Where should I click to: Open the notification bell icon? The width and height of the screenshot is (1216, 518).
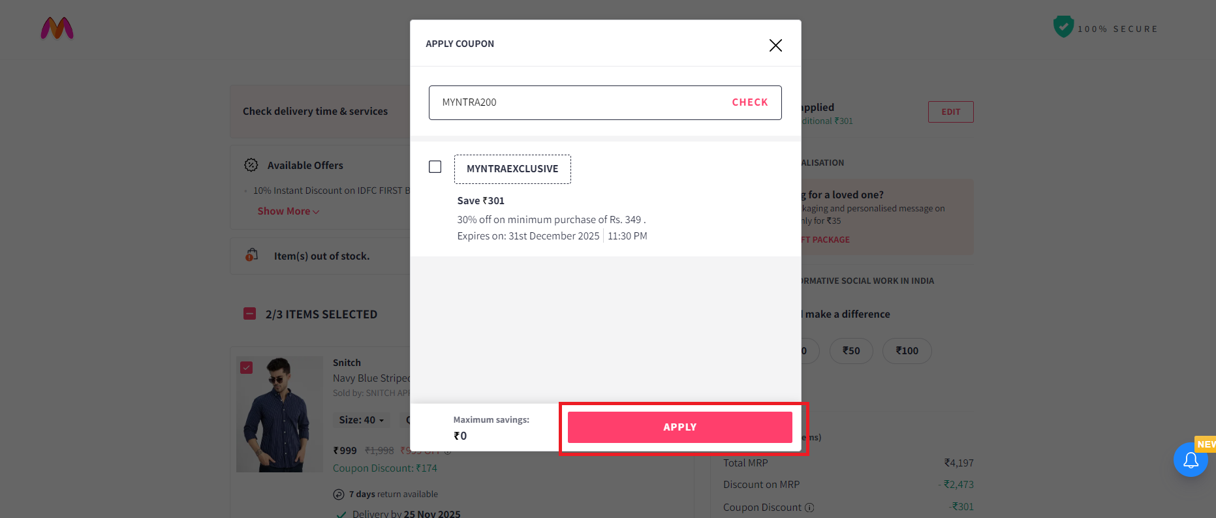click(1191, 460)
